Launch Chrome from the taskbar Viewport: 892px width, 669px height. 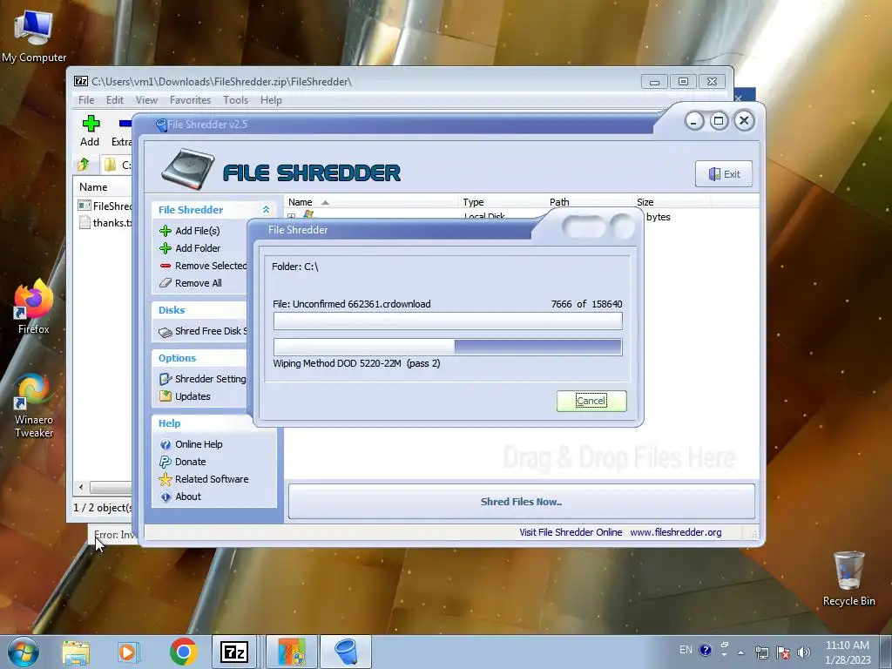(x=183, y=652)
